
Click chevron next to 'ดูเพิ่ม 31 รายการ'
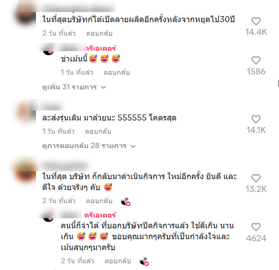(103, 87)
